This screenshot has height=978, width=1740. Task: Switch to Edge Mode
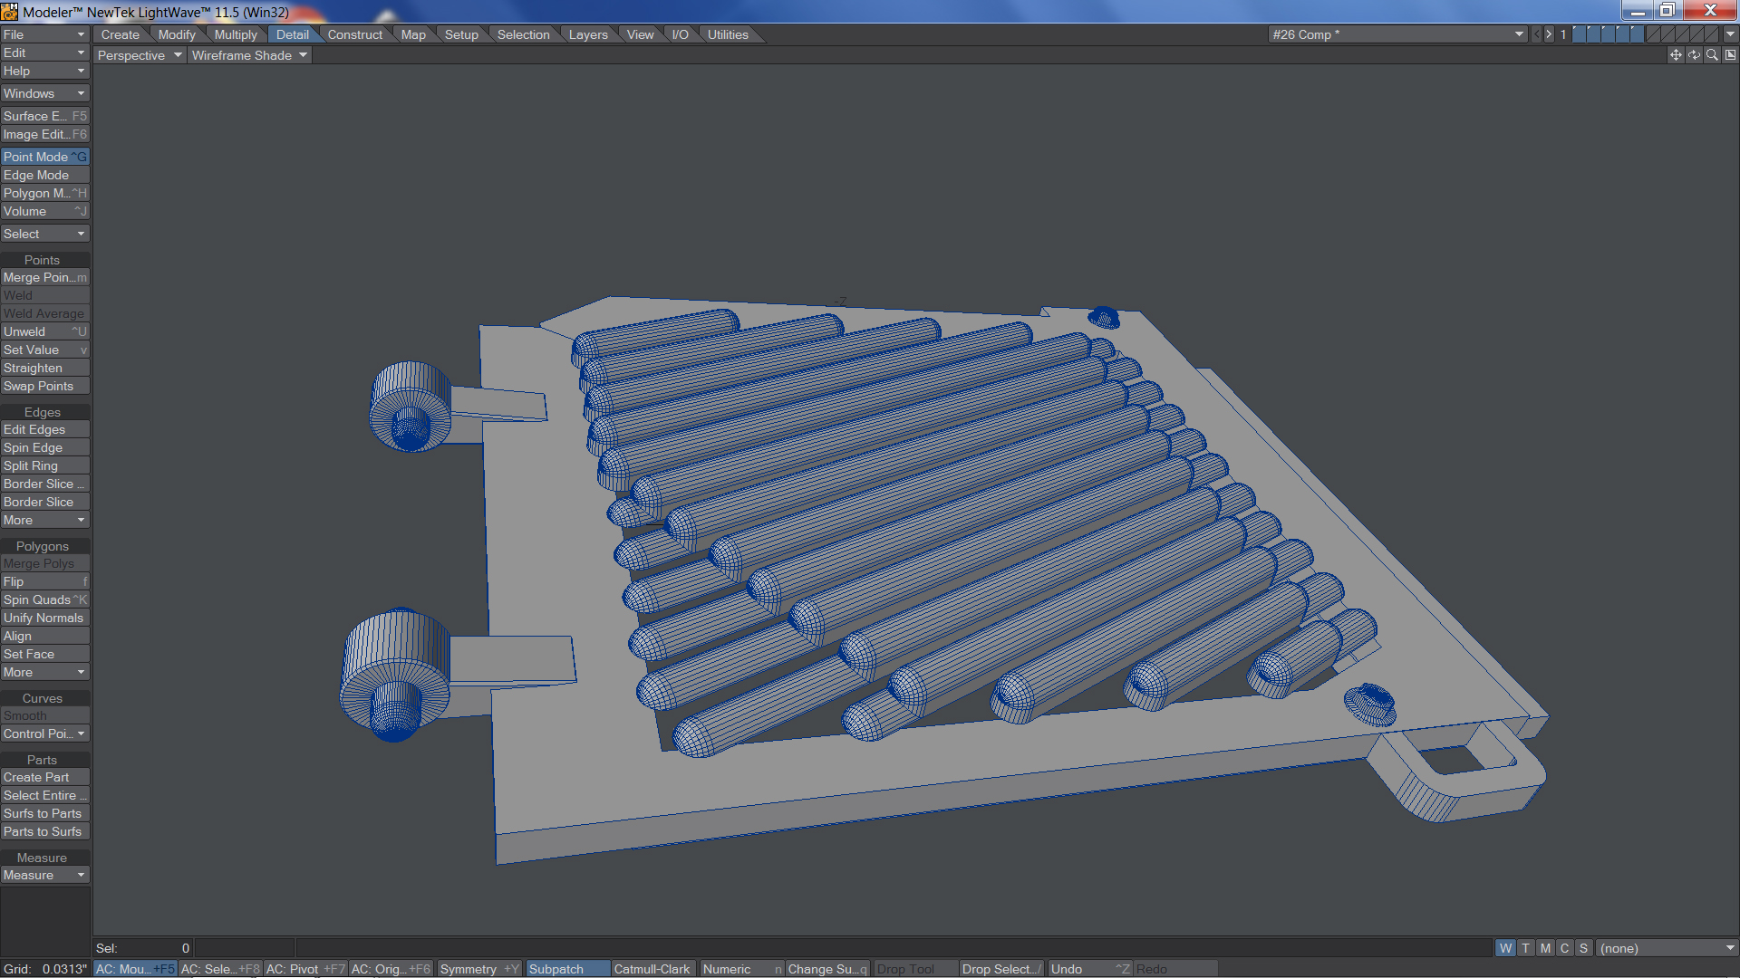click(x=44, y=175)
